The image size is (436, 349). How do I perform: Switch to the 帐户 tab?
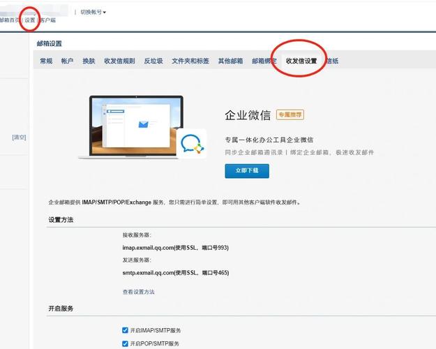click(67, 61)
